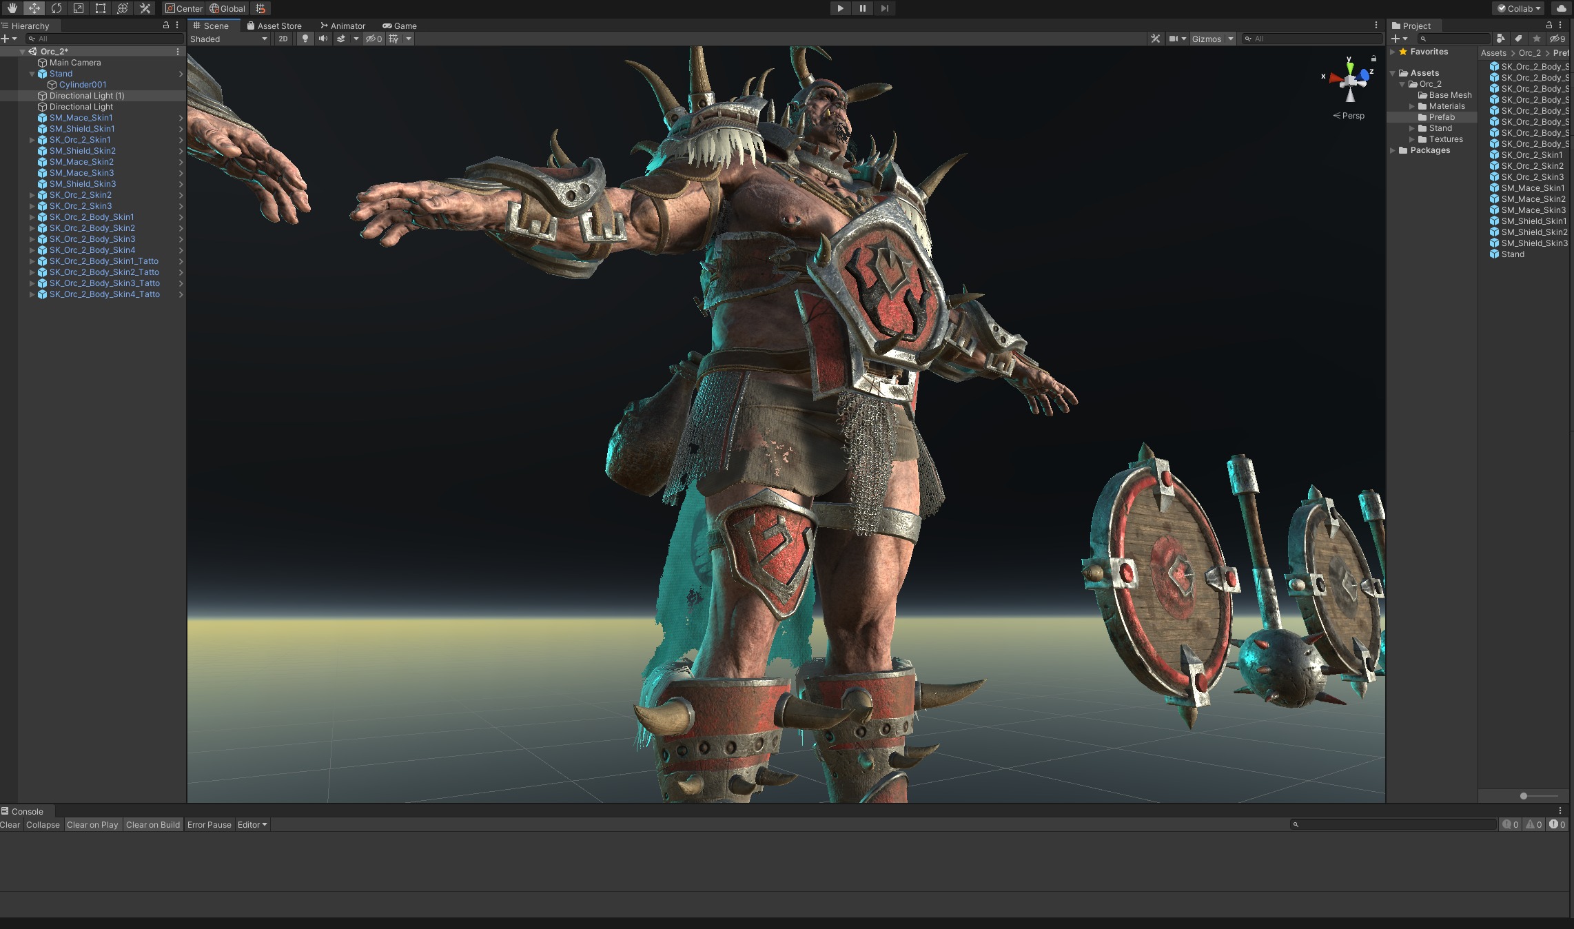Expand the Favorites folder tree
Viewport: 1574px width, 929px height.
[x=1393, y=52]
